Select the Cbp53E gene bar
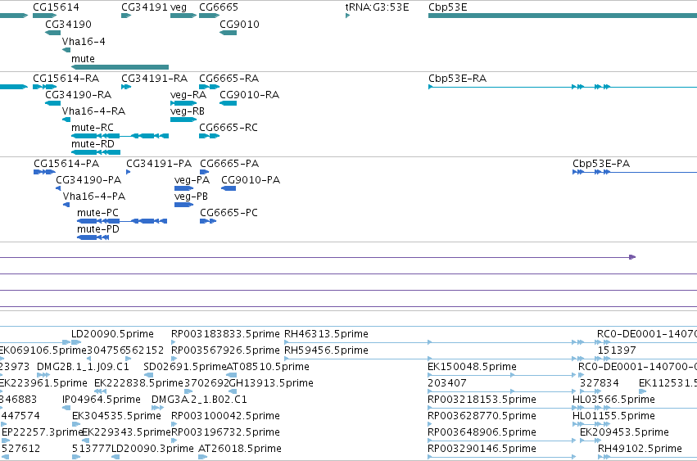The width and height of the screenshot is (697, 461). click(x=563, y=16)
